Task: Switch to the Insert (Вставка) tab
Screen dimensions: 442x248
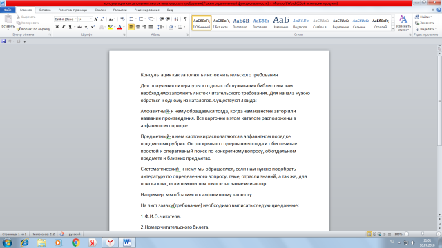Action: coord(45,10)
